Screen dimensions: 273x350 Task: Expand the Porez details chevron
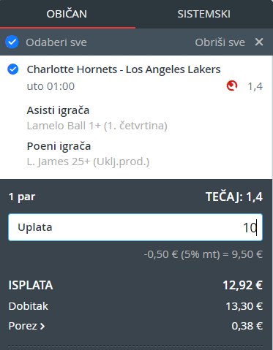tap(42, 326)
